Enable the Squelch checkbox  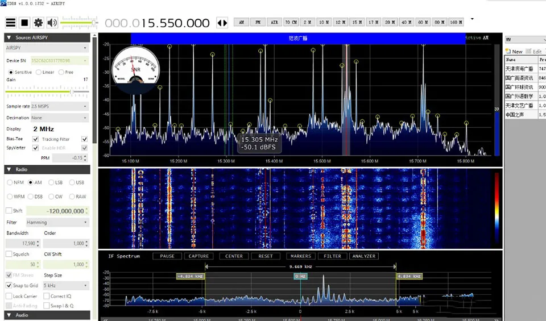tap(9, 254)
